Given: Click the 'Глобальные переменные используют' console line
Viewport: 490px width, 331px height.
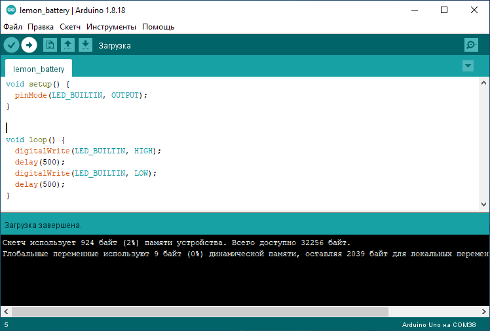Looking at the screenshot, I should (x=246, y=254).
